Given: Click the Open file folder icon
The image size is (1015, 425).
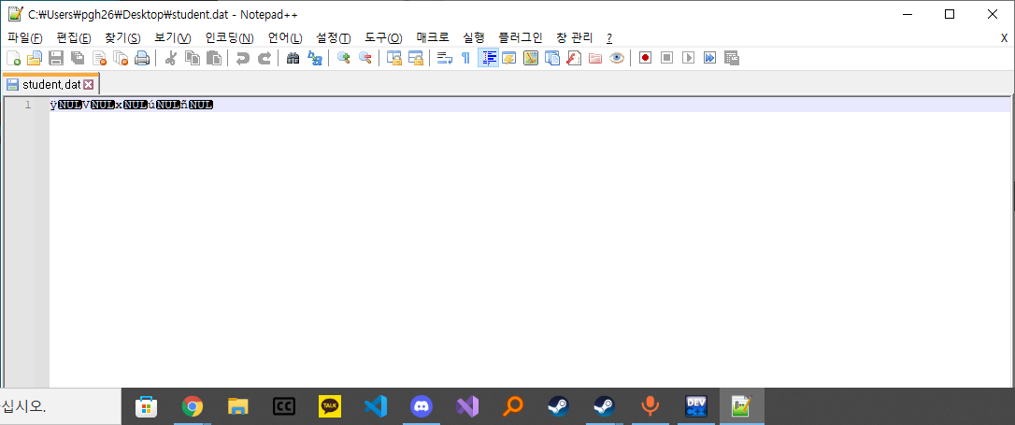Looking at the screenshot, I should tap(35, 58).
